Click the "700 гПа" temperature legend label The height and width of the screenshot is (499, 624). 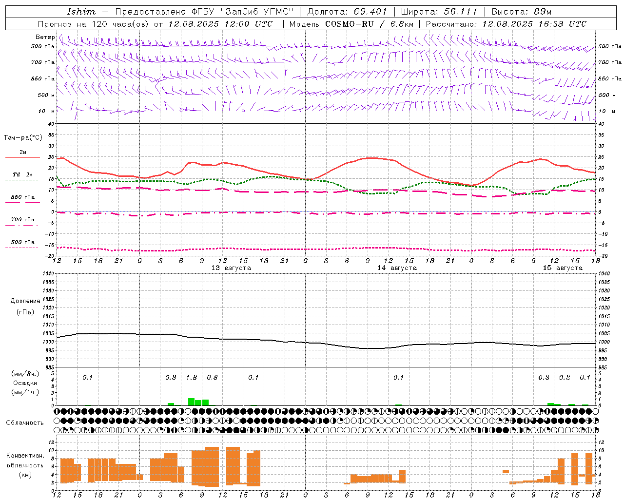click(x=23, y=220)
